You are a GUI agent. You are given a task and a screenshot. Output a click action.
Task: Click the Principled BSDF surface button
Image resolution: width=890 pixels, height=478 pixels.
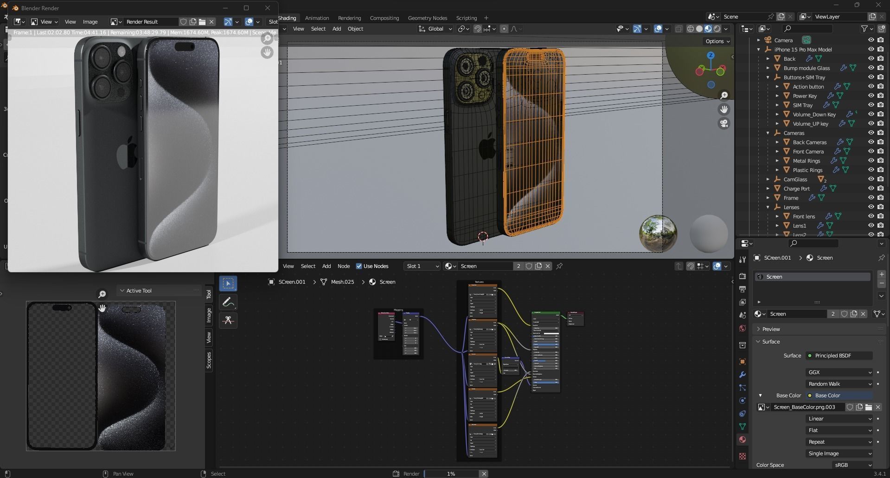coord(839,356)
